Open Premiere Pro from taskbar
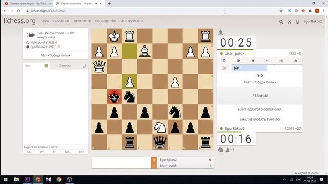 click(27, 179)
